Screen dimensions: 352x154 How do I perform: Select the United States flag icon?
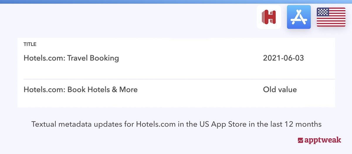click(331, 17)
